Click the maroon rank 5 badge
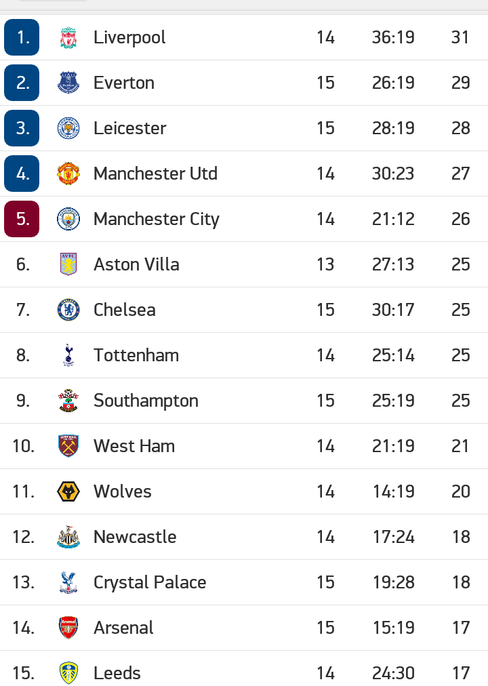The height and width of the screenshot is (686, 488). 22,219
